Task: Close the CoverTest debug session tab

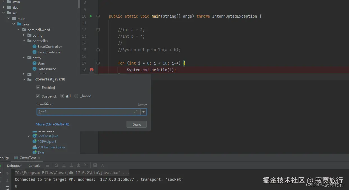Action: [39, 158]
